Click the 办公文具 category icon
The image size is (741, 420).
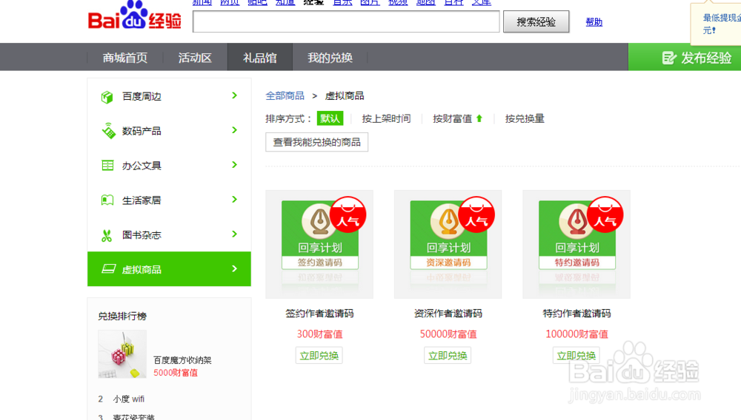[107, 166]
